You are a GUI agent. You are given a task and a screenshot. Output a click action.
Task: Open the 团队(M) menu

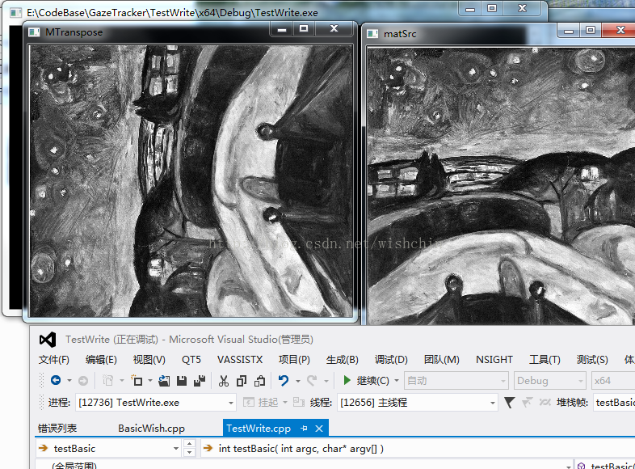pyautogui.click(x=441, y=360)
